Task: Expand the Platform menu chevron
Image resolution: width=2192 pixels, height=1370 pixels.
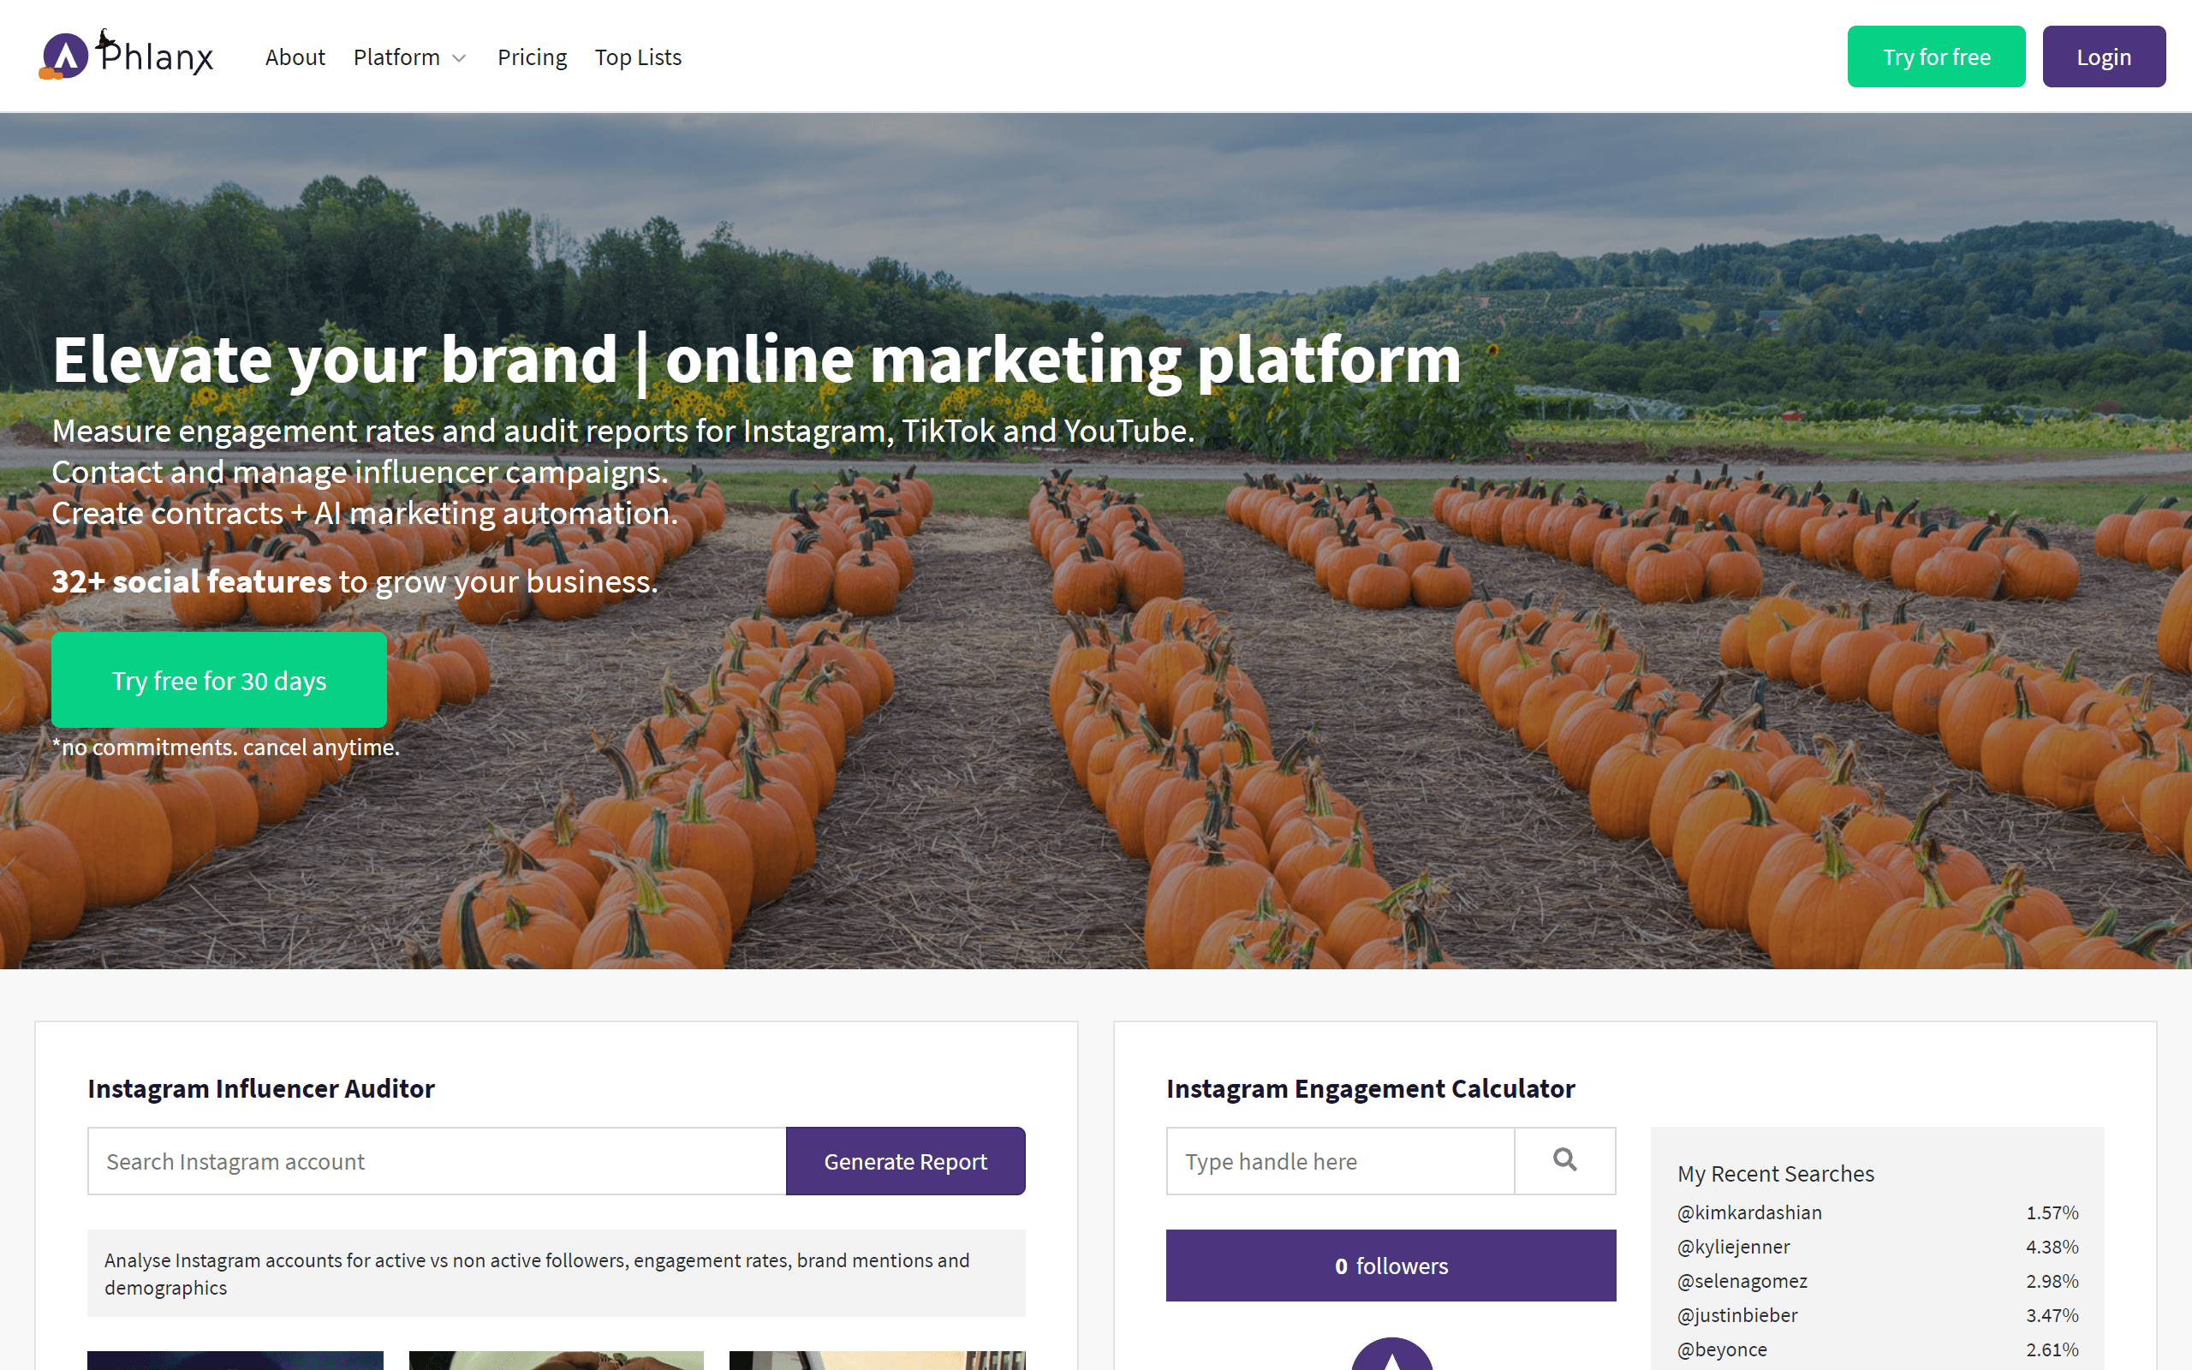Action: [x=459, y=58]
